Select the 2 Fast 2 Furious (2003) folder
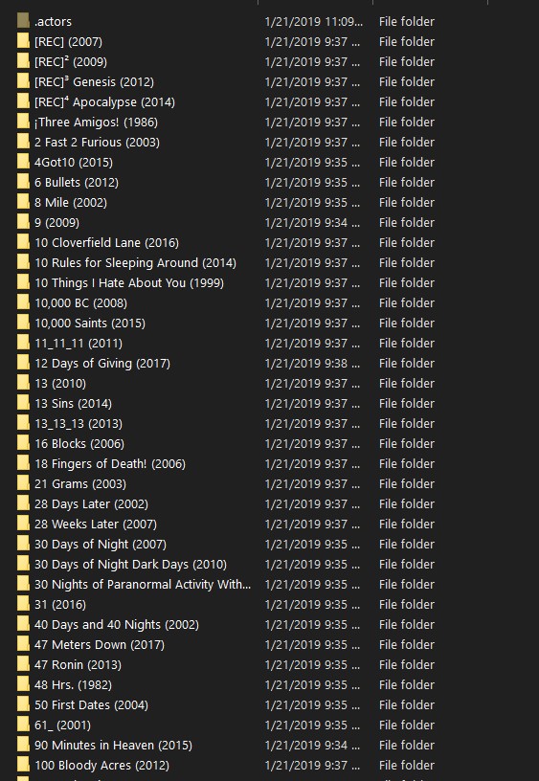The width and height of the screenshot is (539, 781). tap(97, 142)
